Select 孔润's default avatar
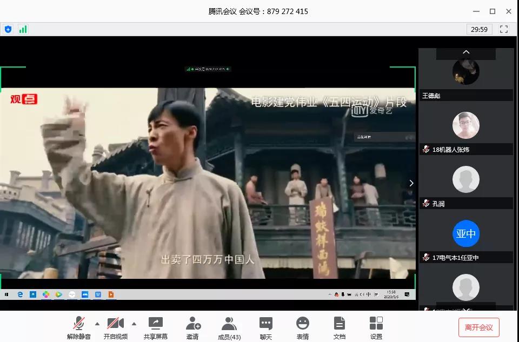Image resolution: width=519 pixels, height=342 pixels. coord(465,179)
